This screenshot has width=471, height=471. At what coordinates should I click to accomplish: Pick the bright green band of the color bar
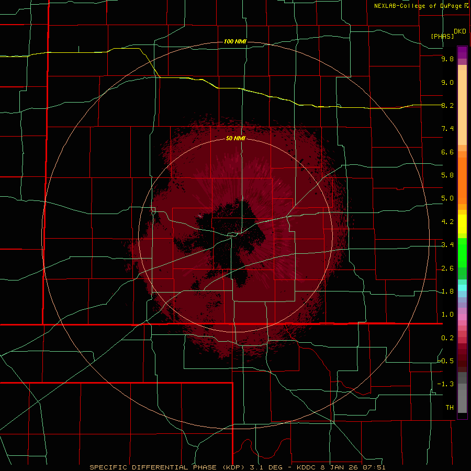coord(462,252)
